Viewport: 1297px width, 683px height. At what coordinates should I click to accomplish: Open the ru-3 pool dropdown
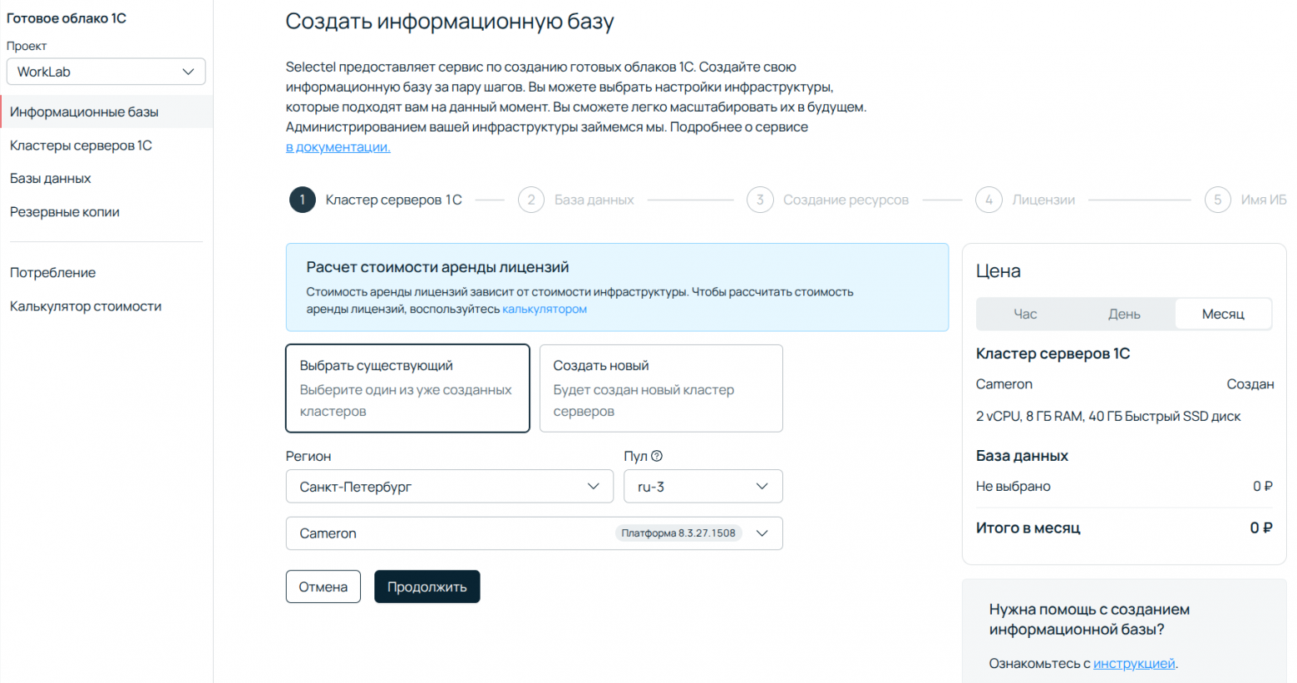pos(703,487)
